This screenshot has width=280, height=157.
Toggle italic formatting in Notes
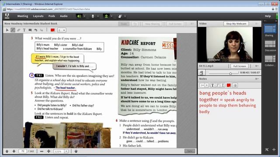click(x=217, y=85)
